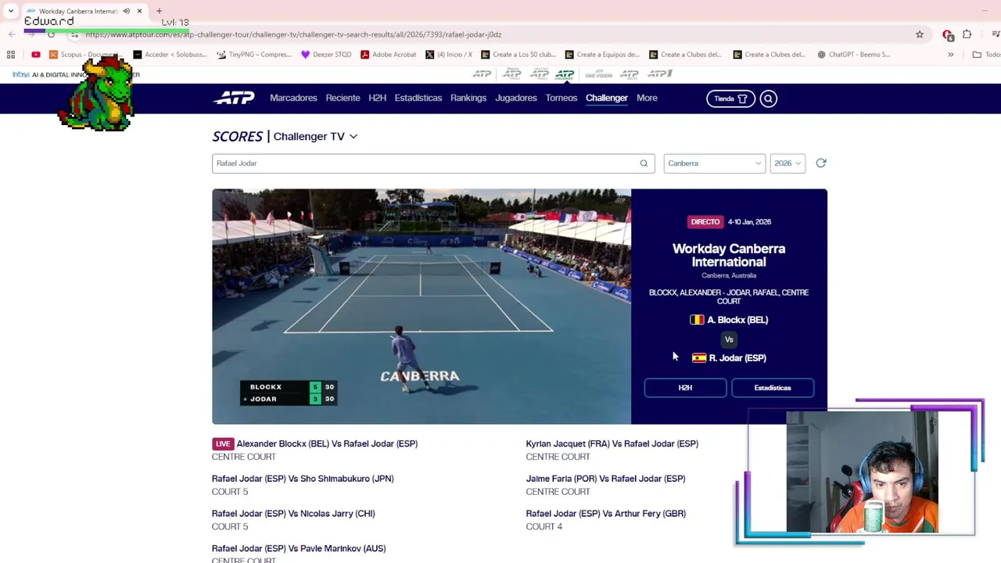Open the Todos bookmarks folder
The width and height of the screenshot is (1001, 563).
(x=986, y=55)
